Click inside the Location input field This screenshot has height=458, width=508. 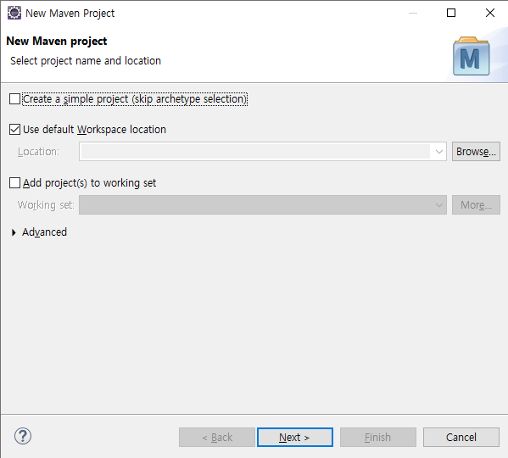click(x=255, y=152)
